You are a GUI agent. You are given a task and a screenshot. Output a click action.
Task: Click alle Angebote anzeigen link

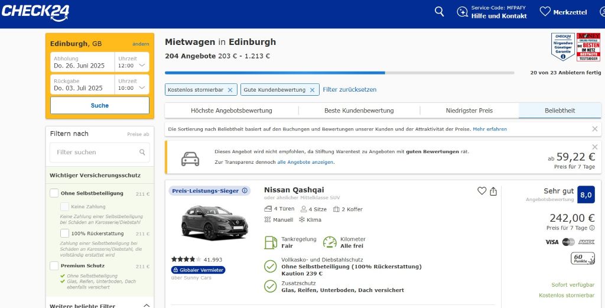pos(305,162)
